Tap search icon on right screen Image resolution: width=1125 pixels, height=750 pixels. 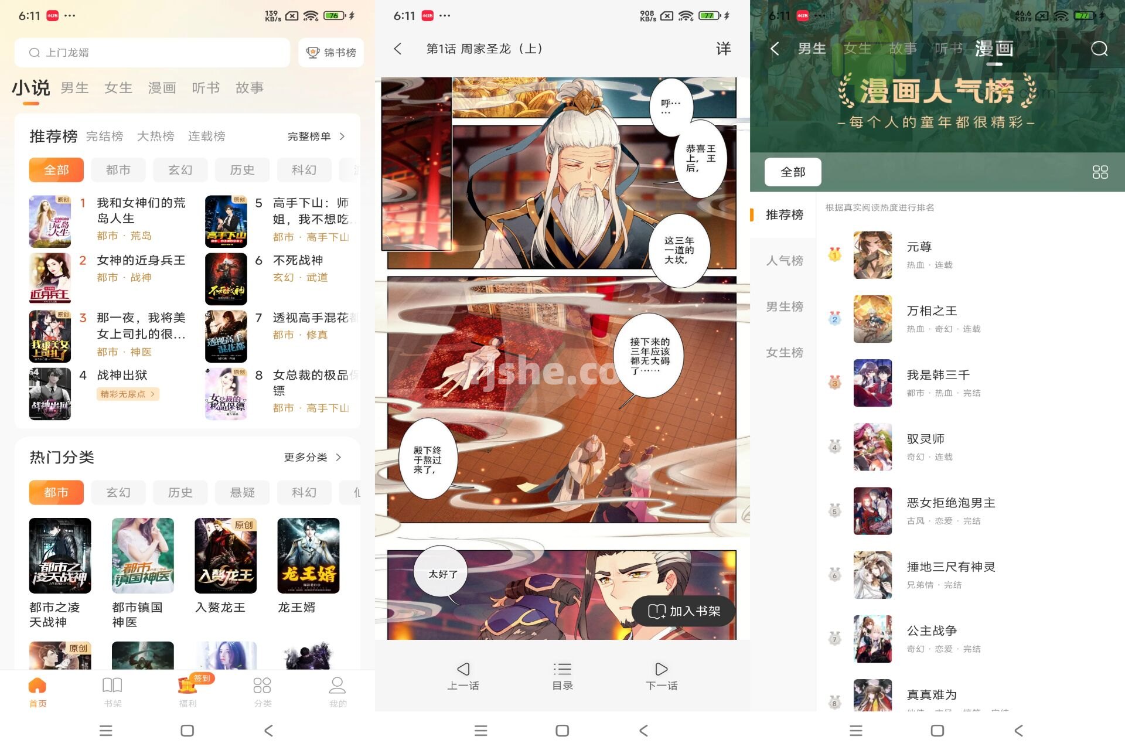coord(1098,47)
